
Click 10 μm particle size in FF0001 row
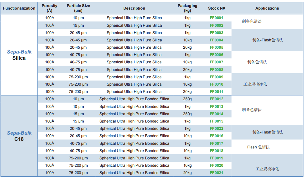pyautogui.click(x=78, y=18)
